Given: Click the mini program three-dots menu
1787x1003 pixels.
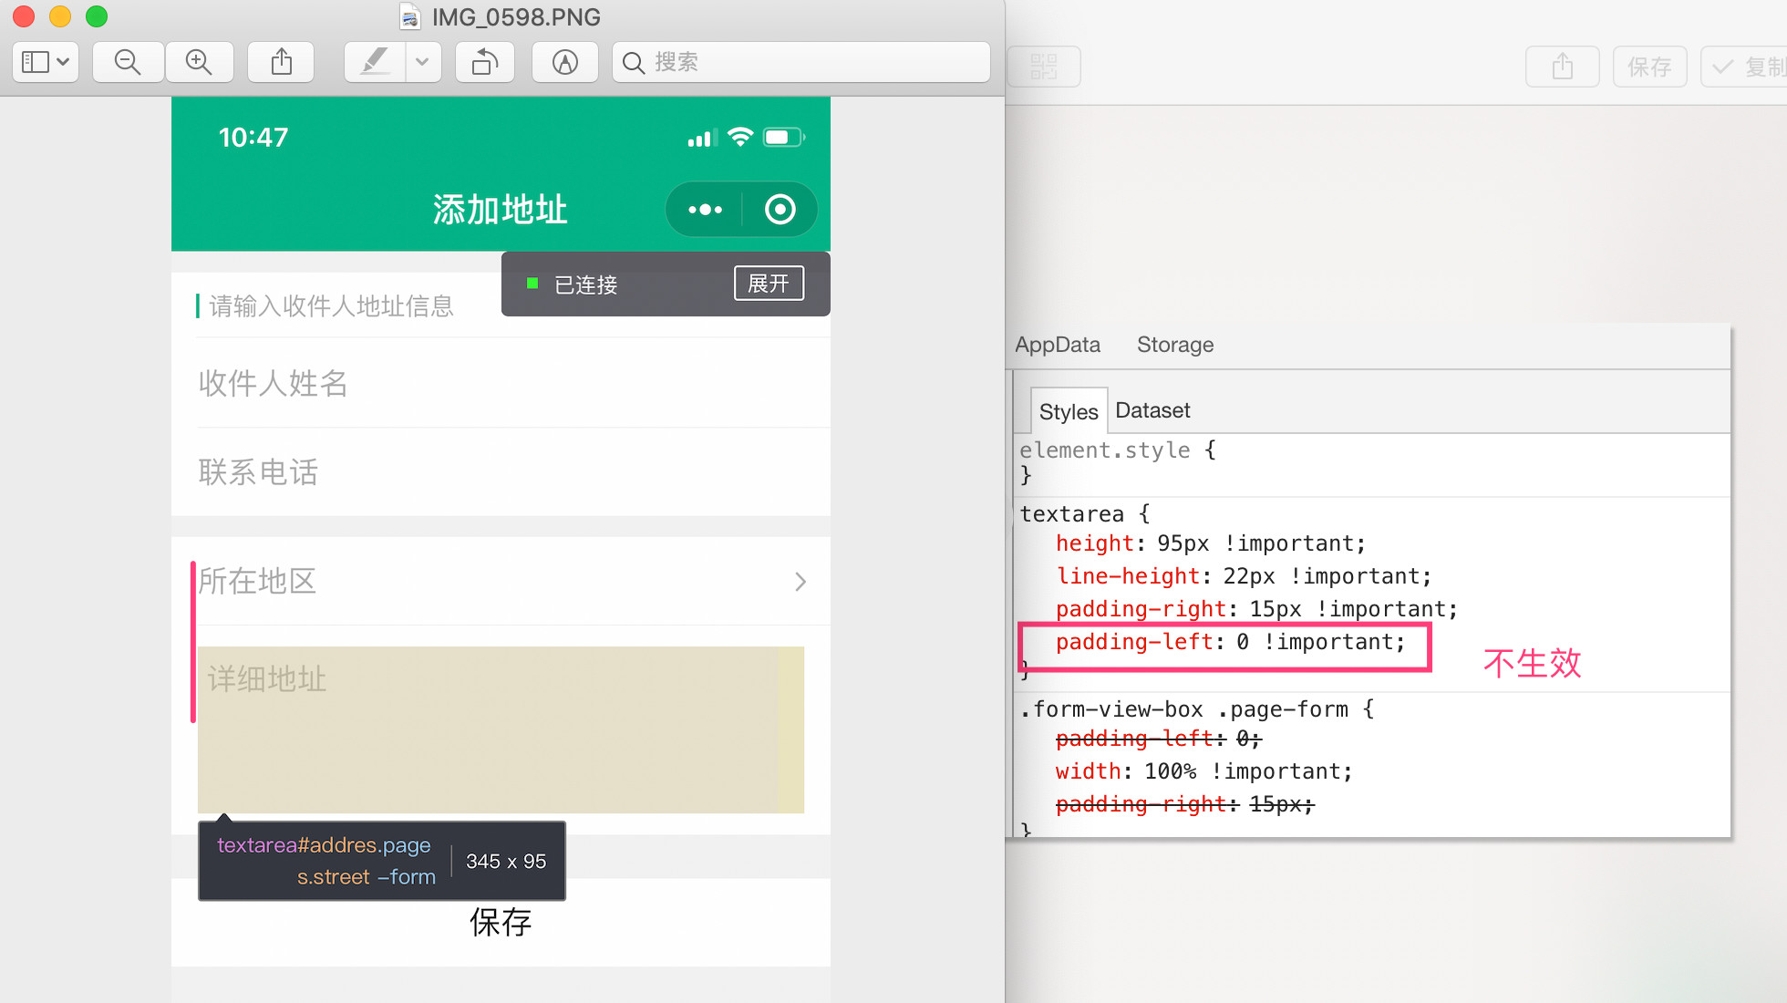Looking at the screenshot, I should click(x=705, y=210).
